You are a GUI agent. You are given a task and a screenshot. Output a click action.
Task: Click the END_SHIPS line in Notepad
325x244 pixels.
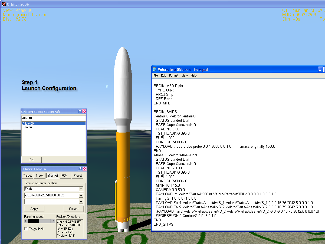tap(163, 224)
